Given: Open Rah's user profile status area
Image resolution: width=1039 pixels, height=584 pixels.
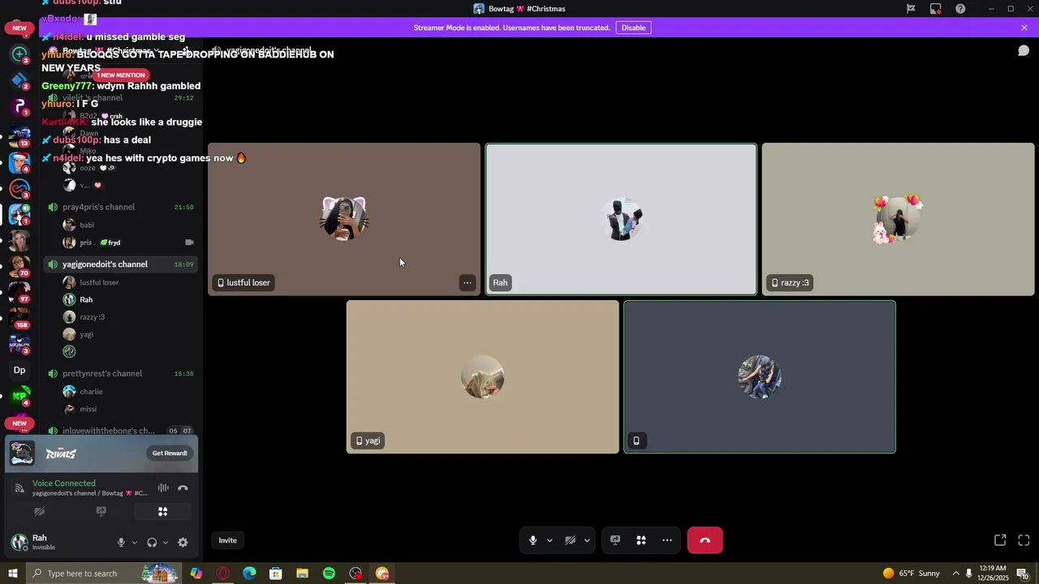Looking at the screenshot, I should (49, 542).
